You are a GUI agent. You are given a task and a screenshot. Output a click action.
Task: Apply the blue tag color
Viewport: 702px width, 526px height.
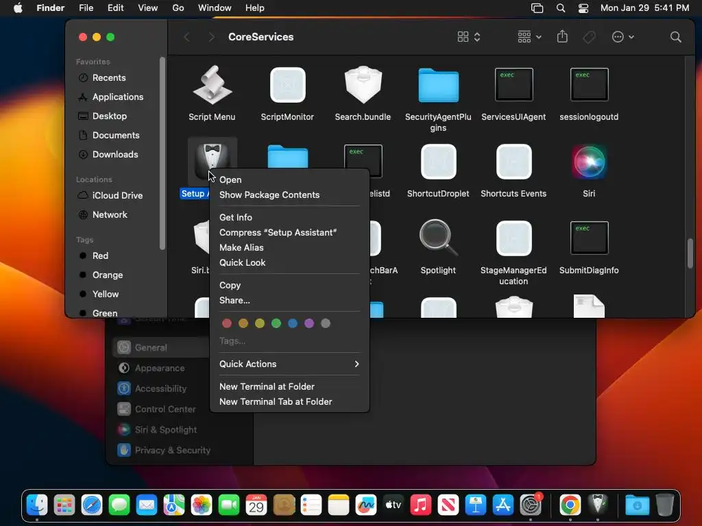click(293, 323)
